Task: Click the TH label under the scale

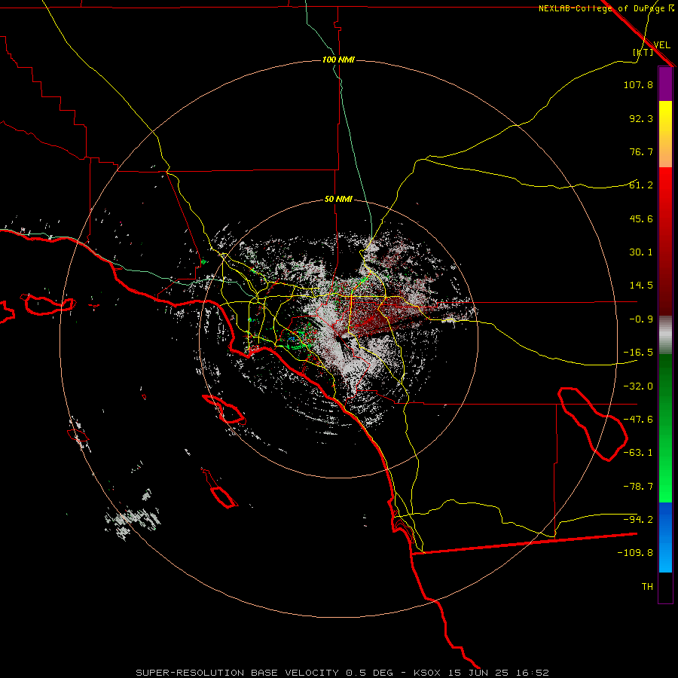Action: tap(647, 587)
